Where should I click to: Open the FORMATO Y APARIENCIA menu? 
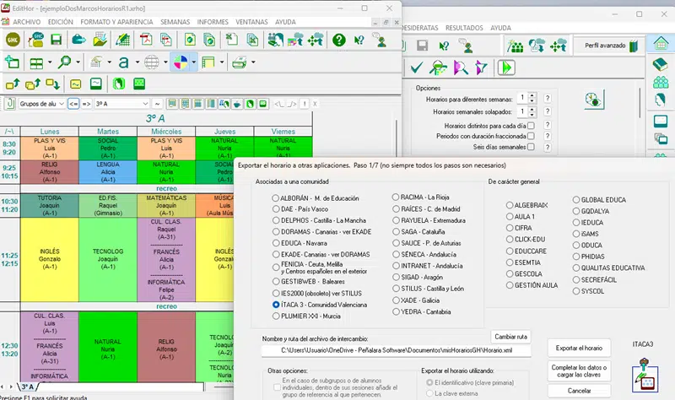pos(116,22)
